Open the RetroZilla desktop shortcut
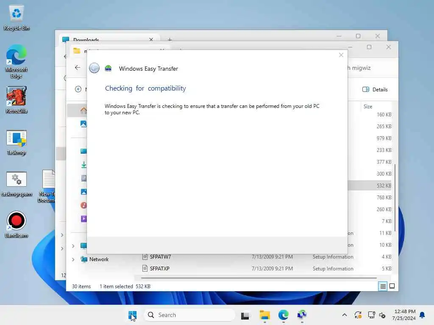Viewport: 434px width, 325px height. click(x=17, y=100)
